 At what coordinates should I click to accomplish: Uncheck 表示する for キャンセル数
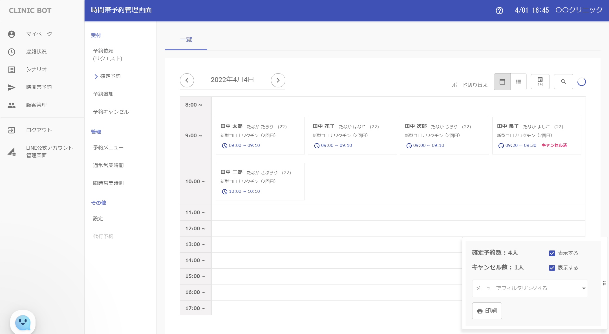(x=552, y=268)
